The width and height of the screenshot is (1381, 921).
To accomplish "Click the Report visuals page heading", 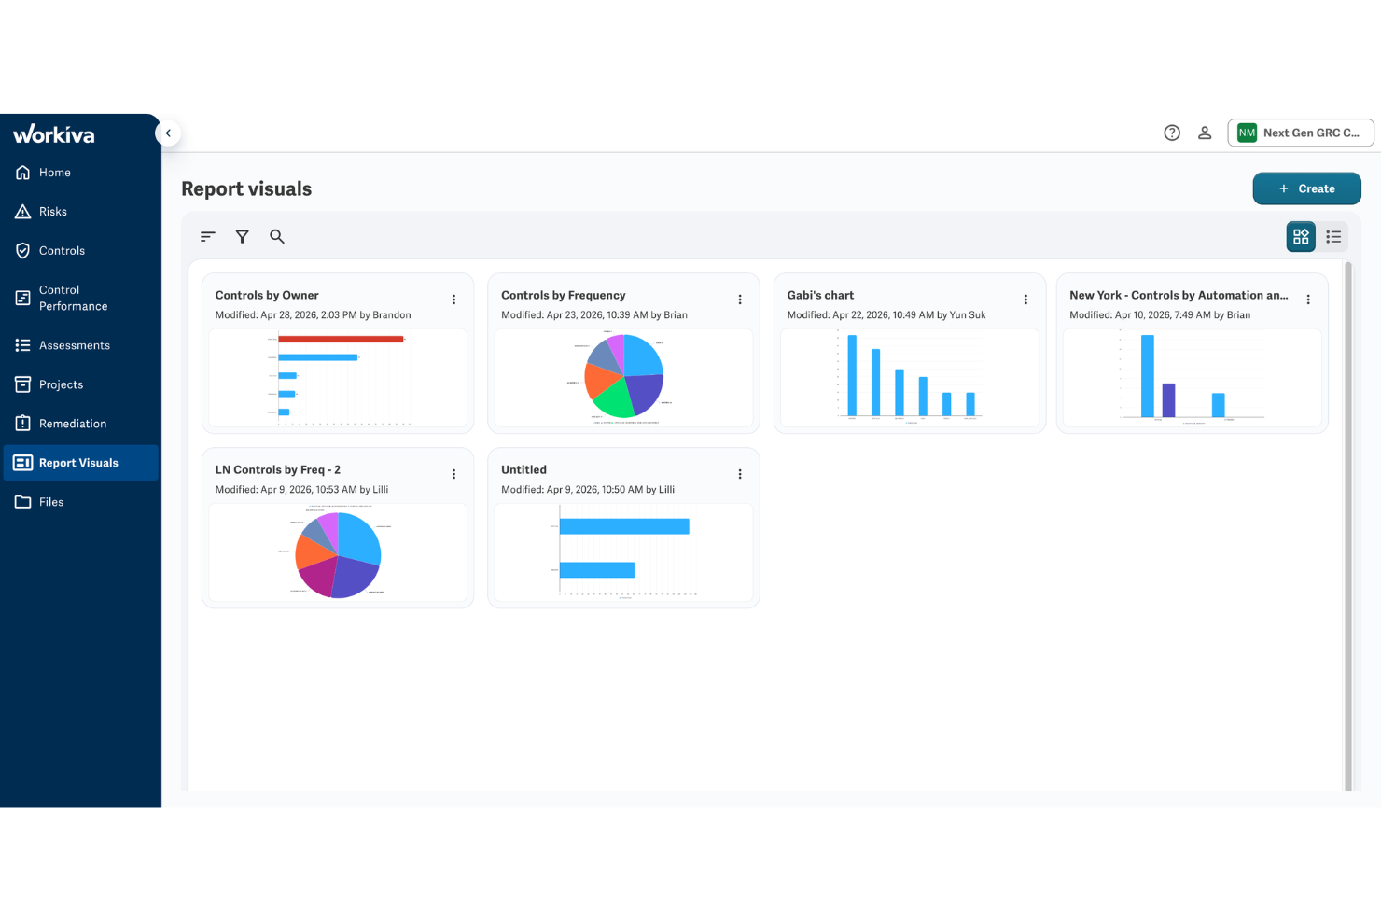I will tap(246, 188).
